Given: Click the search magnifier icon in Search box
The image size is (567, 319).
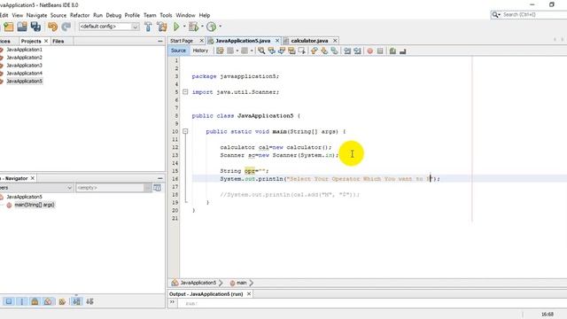Looking at the screenshot, I should pyautogui.click(x=495, y=14).
